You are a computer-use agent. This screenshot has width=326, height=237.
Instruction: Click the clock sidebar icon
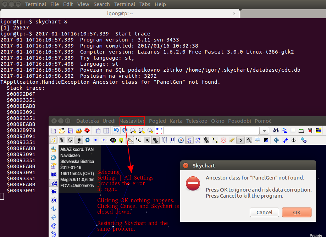point(54,158)
